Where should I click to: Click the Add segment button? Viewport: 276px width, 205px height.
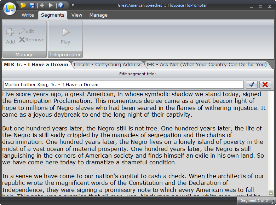10,36
